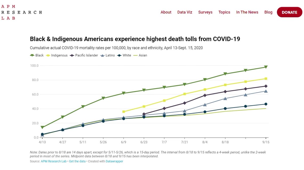The width and height of the screenshot is (304, 170).
Task: Click the APM Research Lab logo
Action: (21, 12)
